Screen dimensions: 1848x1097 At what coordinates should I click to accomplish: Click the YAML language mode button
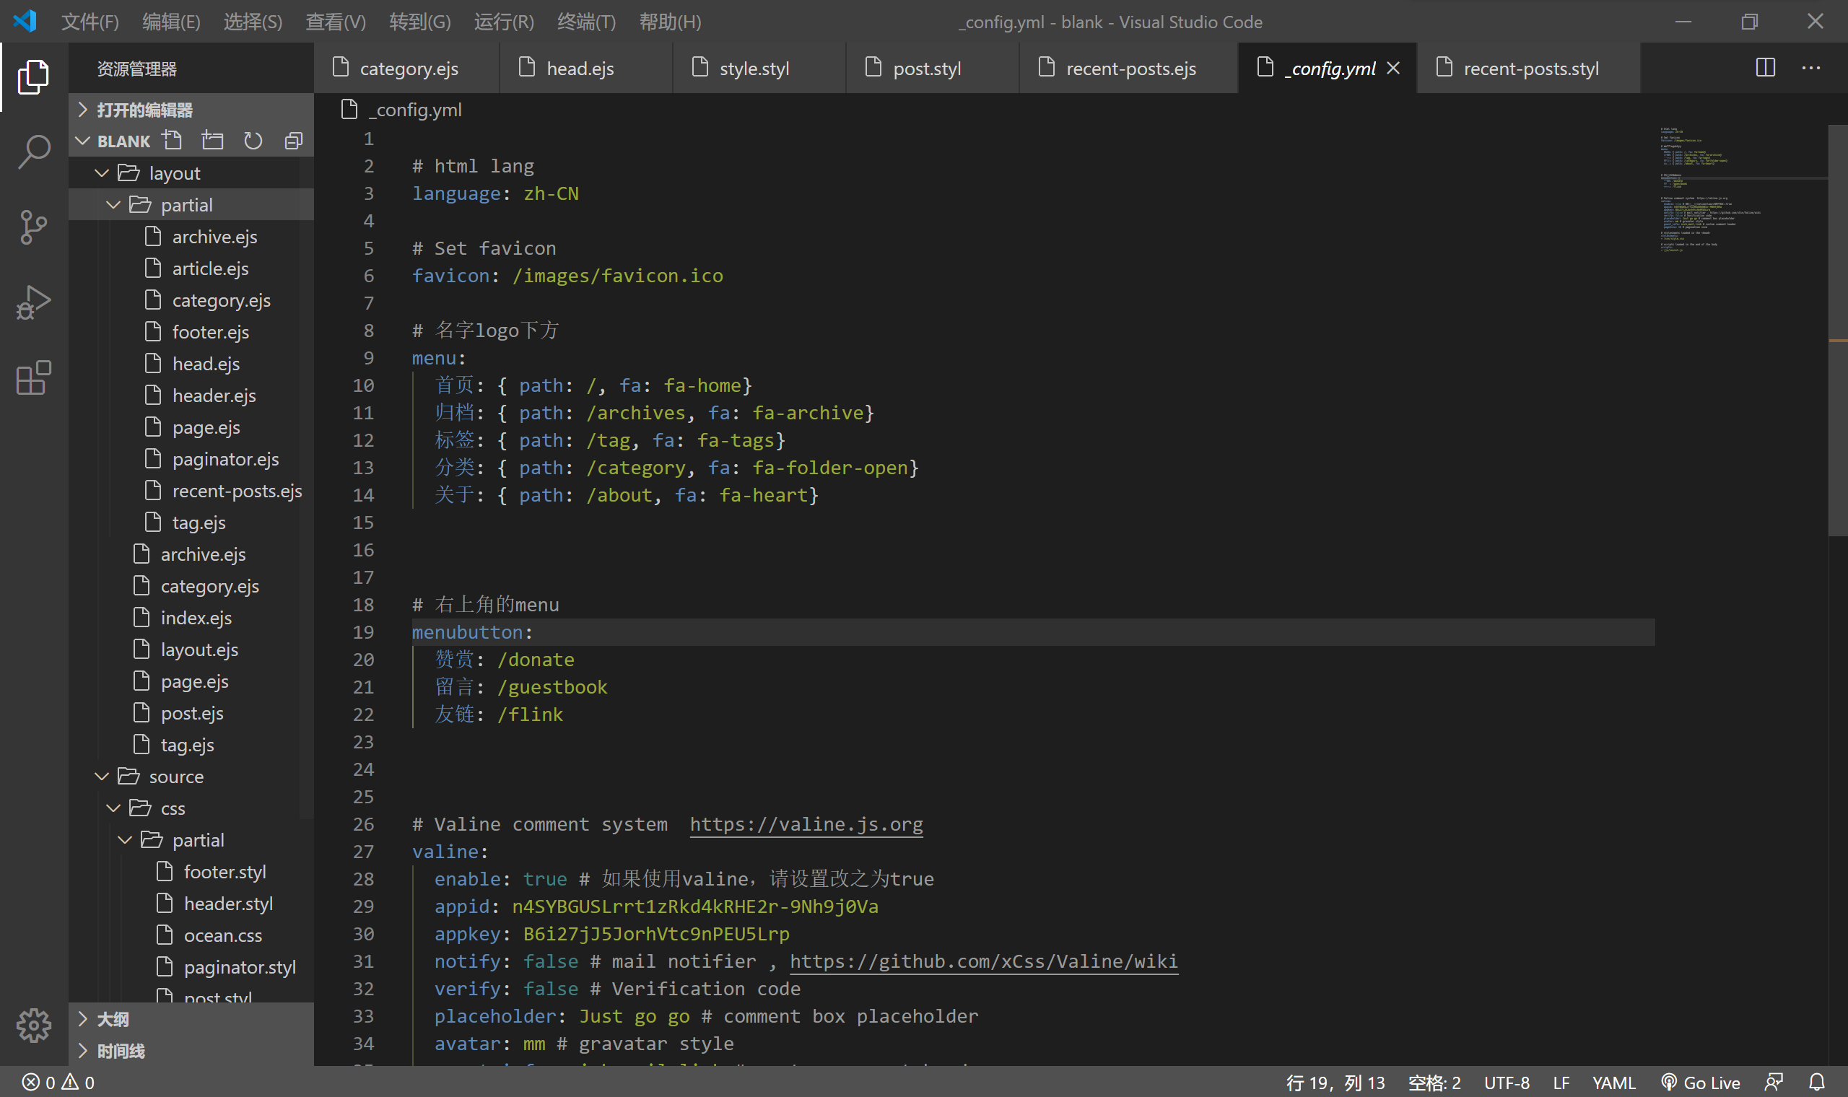(1613, 1083)
